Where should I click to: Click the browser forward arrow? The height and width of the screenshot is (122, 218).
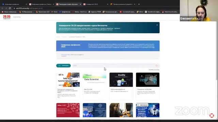click(x=6, y=8)
